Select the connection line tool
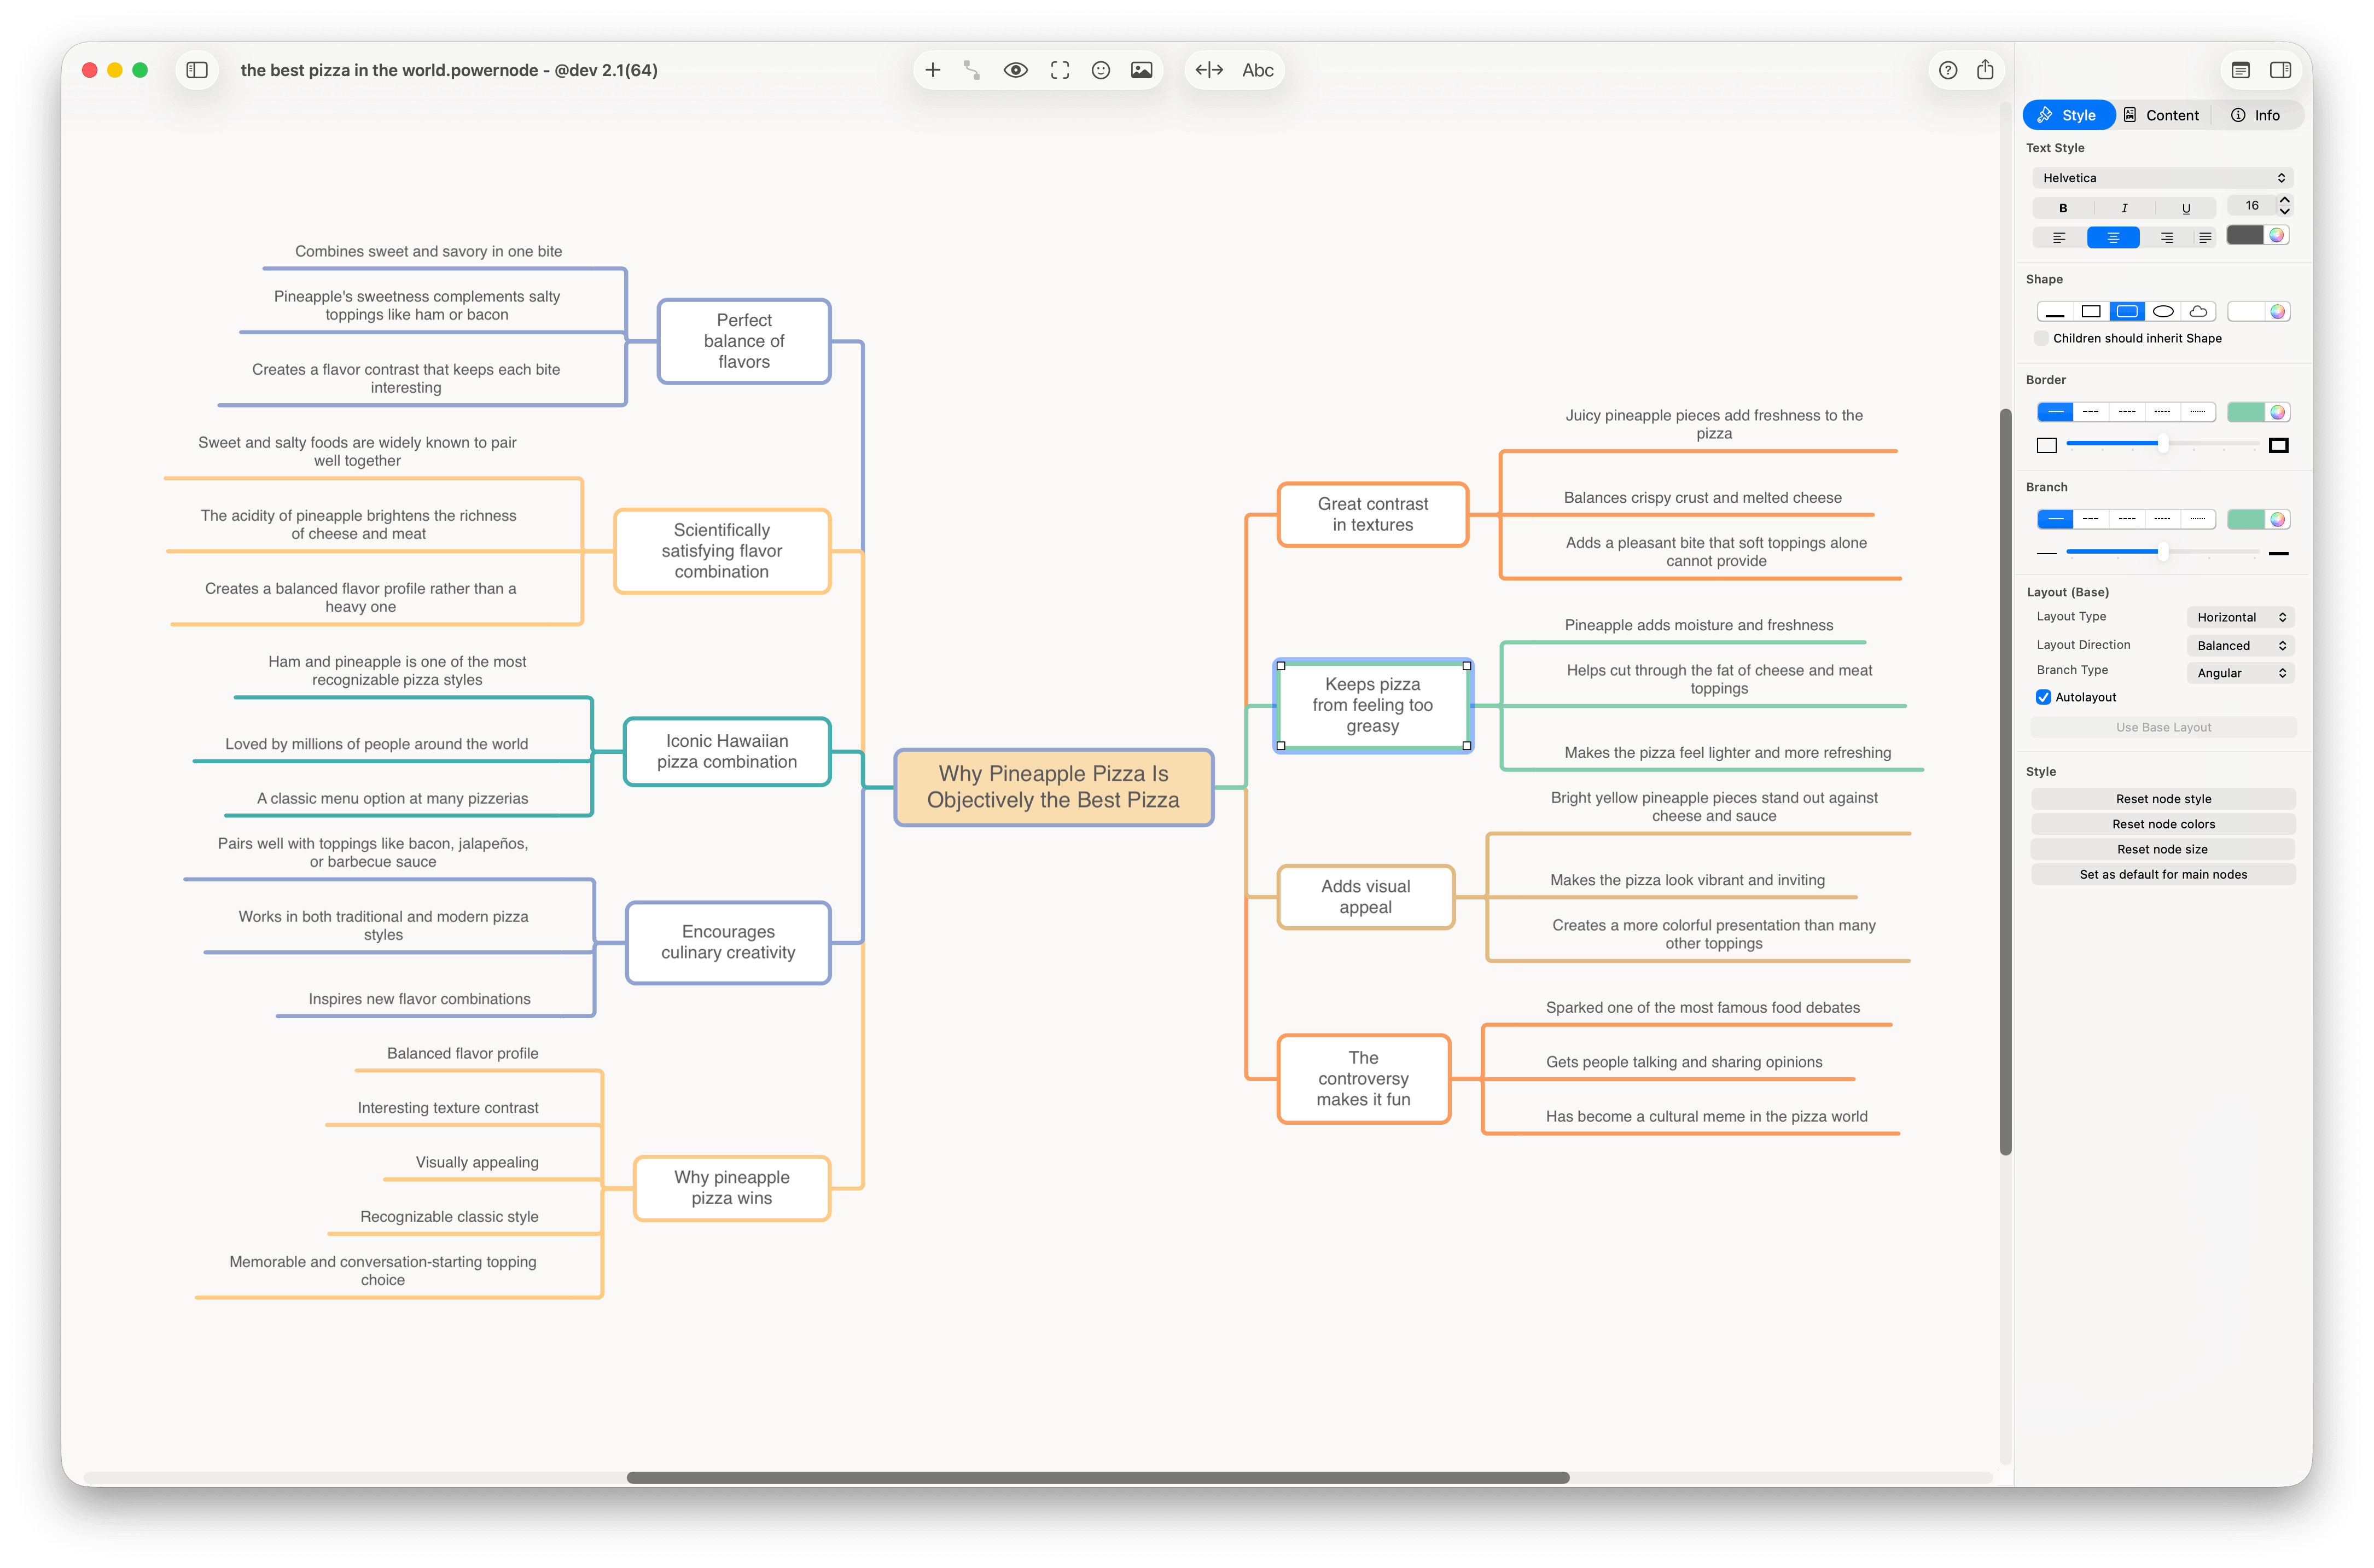 [x=970, y=70]
